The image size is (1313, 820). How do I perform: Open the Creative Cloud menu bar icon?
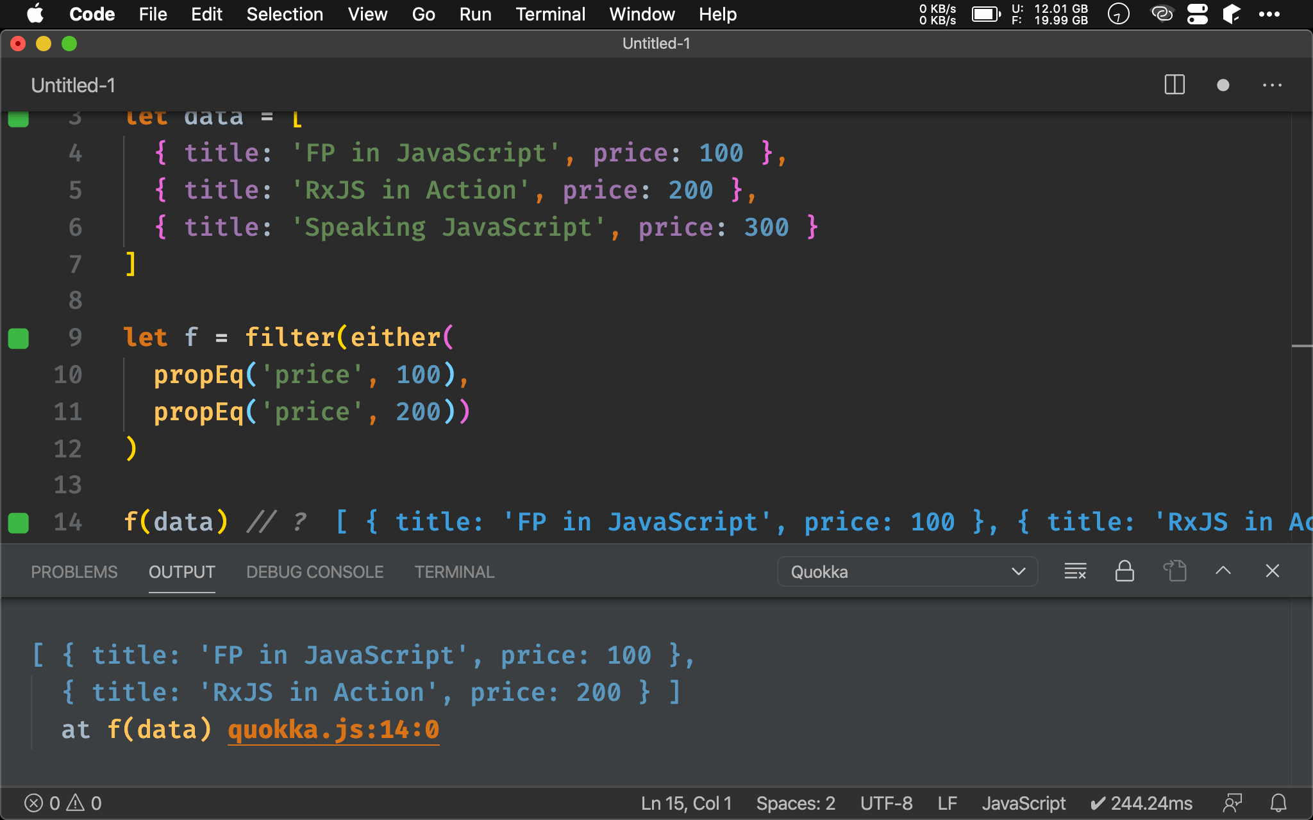(1162, 14)
